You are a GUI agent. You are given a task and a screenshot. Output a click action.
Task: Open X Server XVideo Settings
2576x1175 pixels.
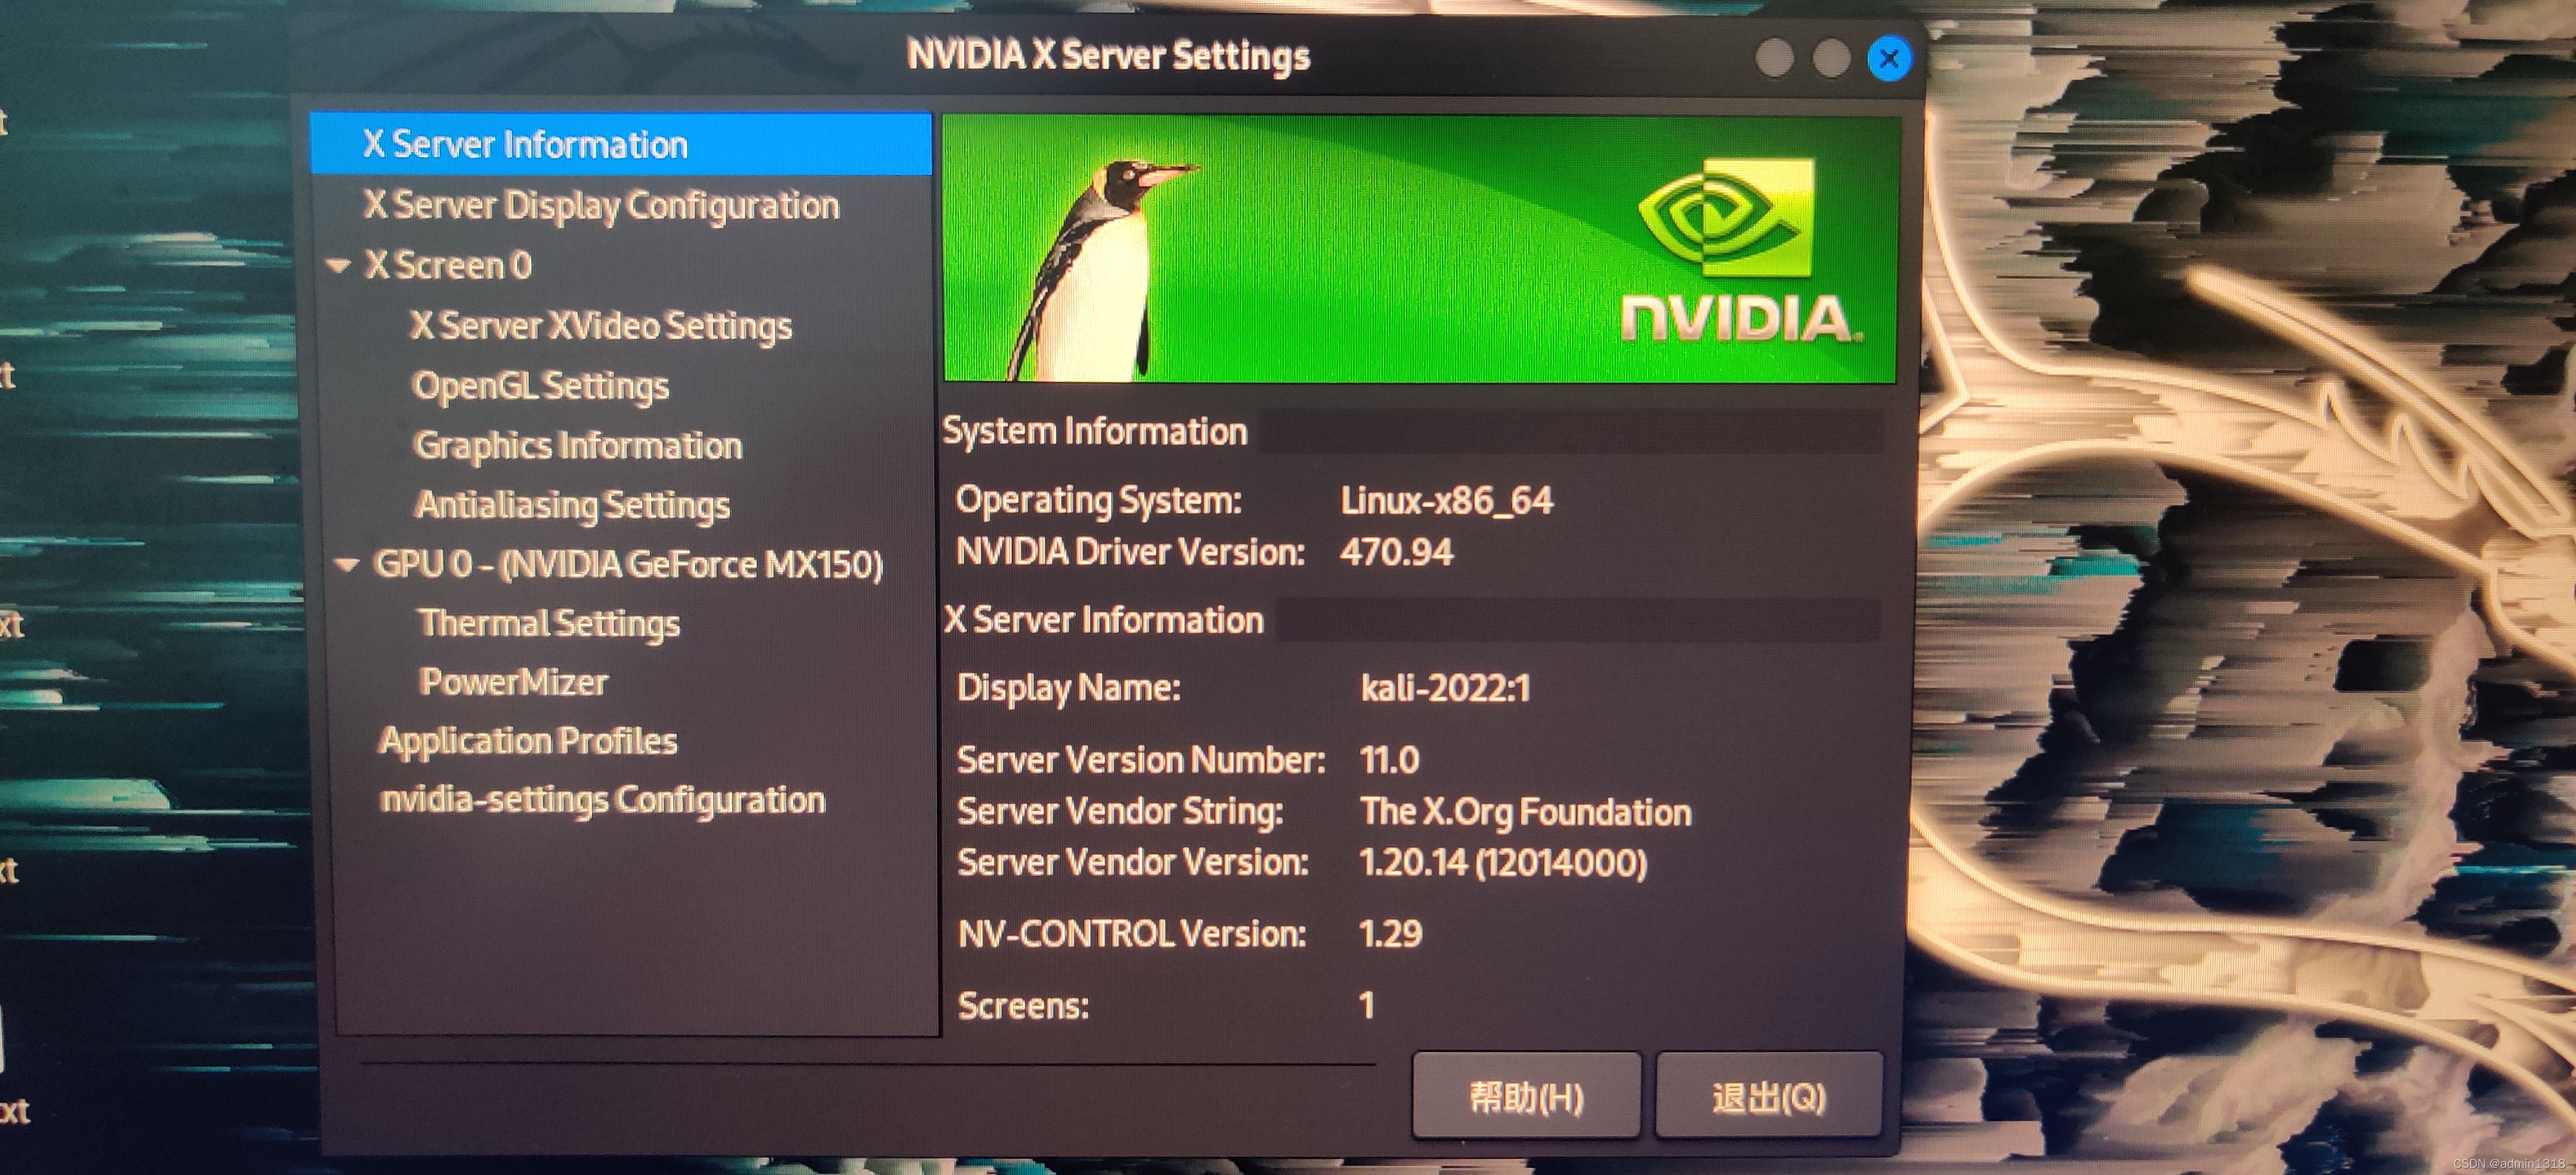coord(600,326)
